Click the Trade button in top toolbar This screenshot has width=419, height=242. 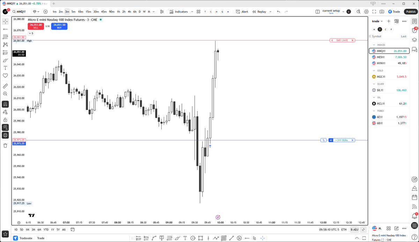[x=394, y=12]
